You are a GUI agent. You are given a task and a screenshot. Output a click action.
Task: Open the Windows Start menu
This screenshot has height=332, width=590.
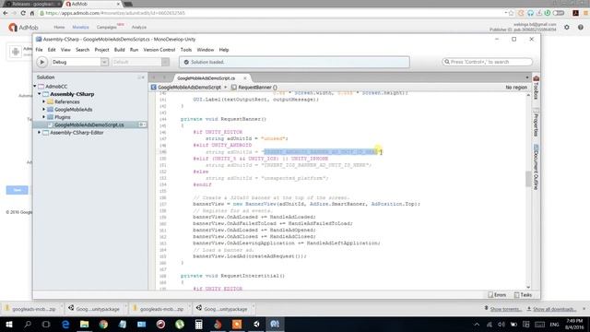pyautogui.click(x=8, y=324)
